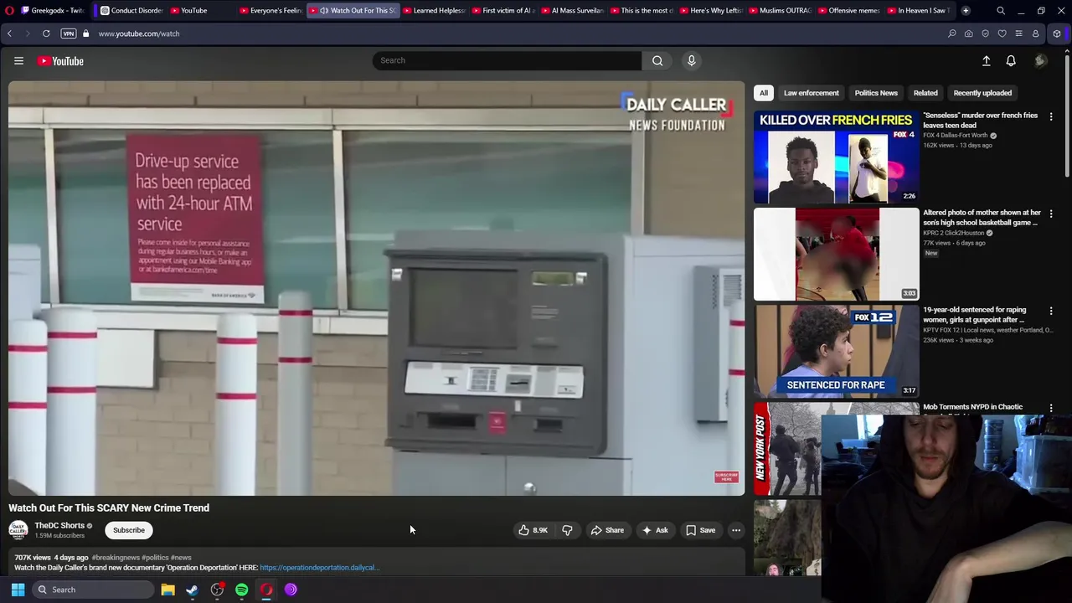
Task: Switch to the Learned Helplessness tab
Action: pos(433,10)
